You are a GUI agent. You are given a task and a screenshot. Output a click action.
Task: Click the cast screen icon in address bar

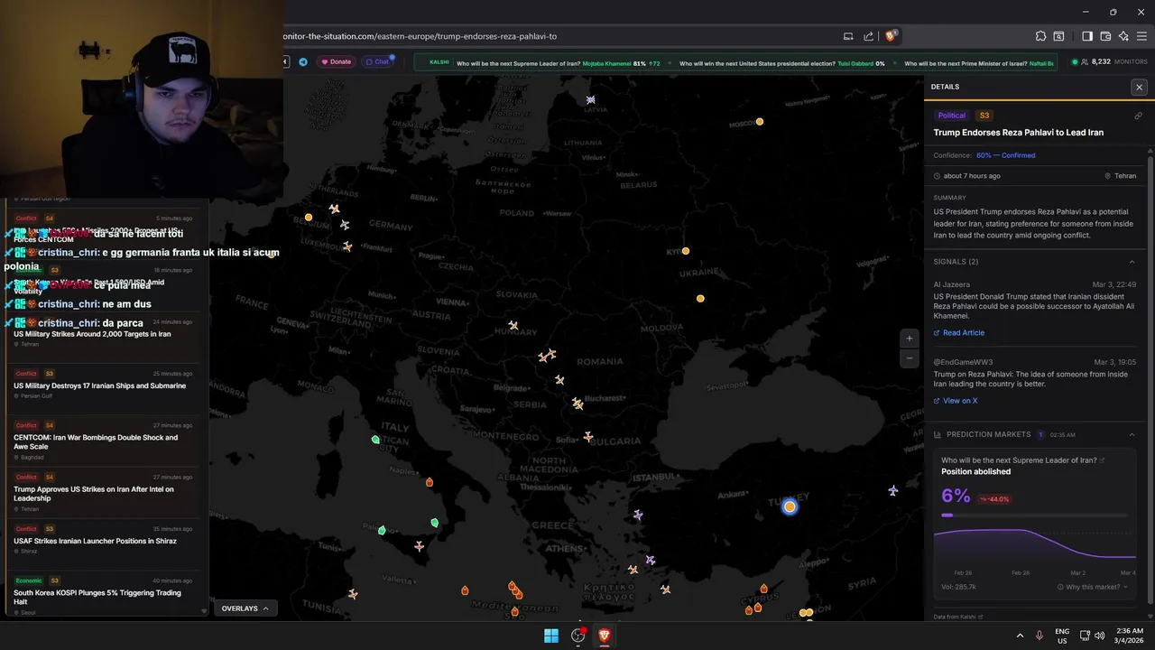(x=848, y=36)
